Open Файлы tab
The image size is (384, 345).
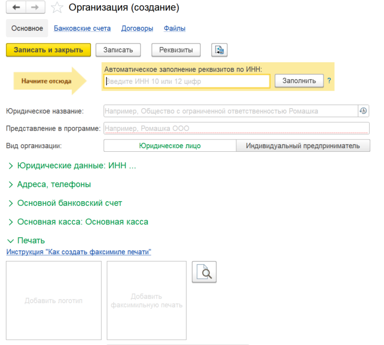coord(174,28)
